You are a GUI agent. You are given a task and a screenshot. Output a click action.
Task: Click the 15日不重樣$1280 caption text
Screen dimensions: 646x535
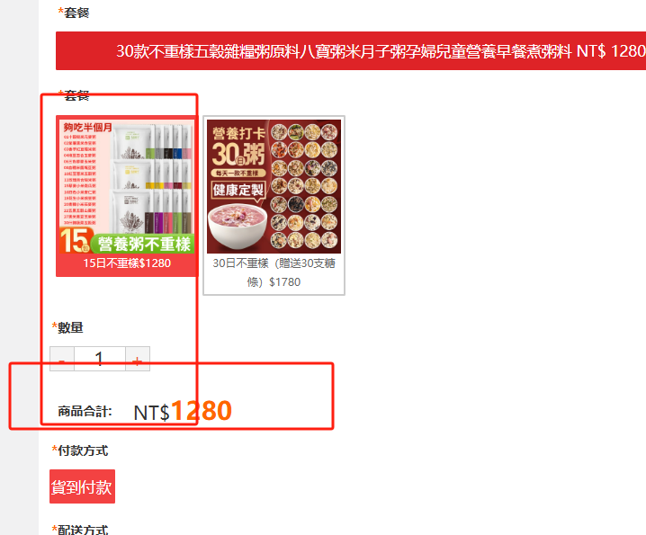click(127, 263)
